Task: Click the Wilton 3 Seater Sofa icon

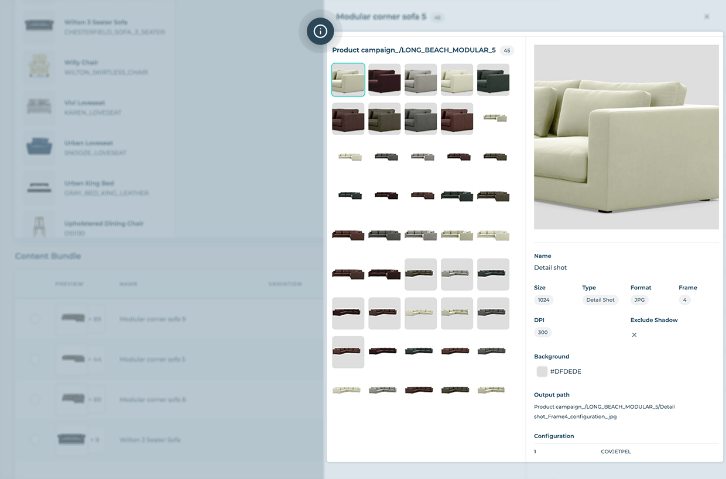Action: (39, 26)
